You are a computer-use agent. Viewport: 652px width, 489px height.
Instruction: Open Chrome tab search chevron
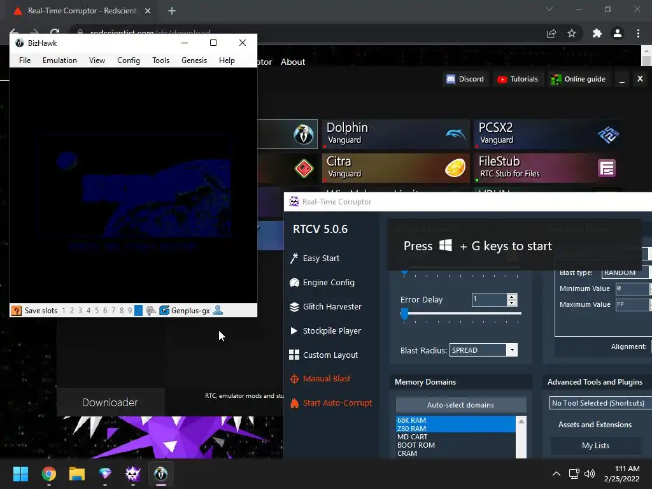(549, 9)
